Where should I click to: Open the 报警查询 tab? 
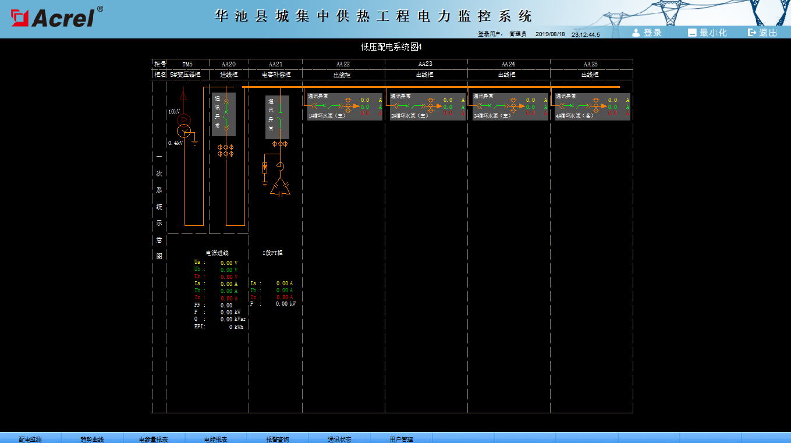(x=277, y=439)
